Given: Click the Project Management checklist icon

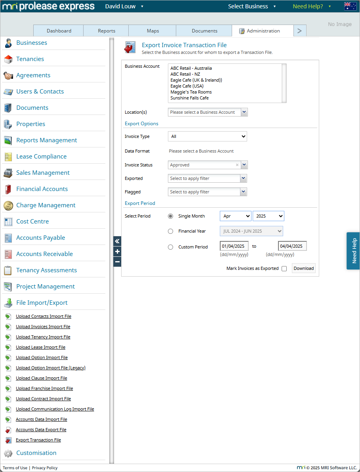Looking at the screenshot, I should (x=8, y=287).
